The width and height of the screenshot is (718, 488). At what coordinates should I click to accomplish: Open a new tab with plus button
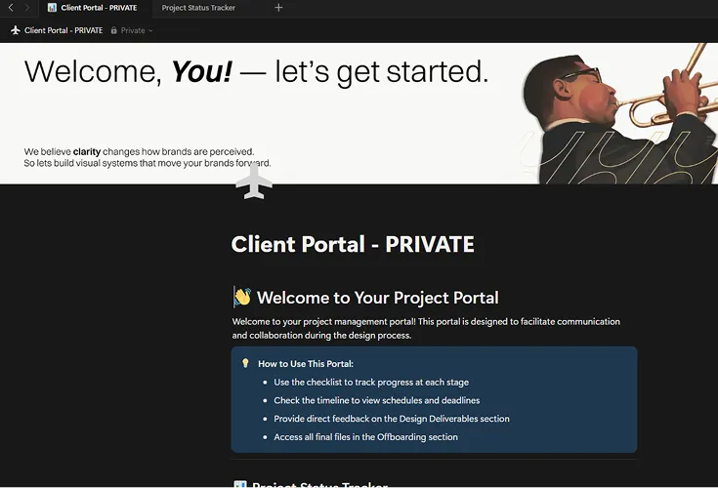tap(278, 7)
